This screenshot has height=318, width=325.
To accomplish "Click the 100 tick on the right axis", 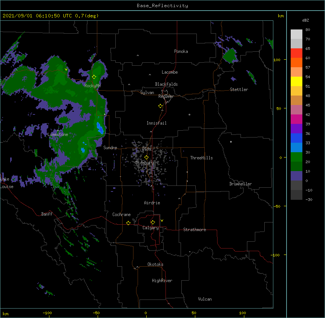I will click(277, 60).
